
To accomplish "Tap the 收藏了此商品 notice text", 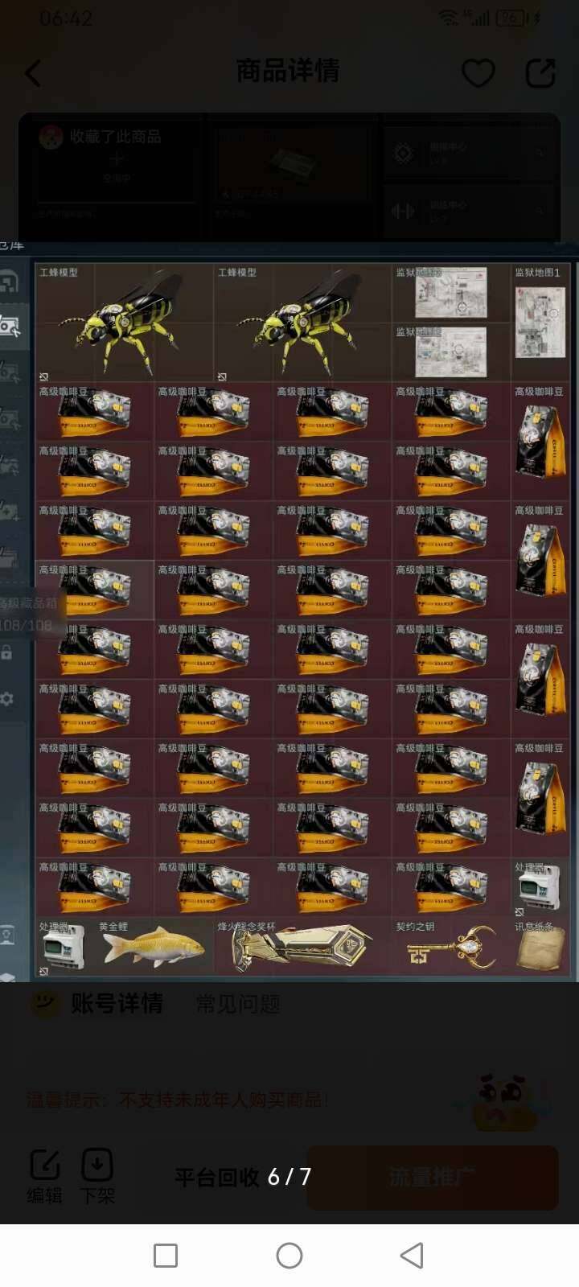I will (x=115, y=137).
